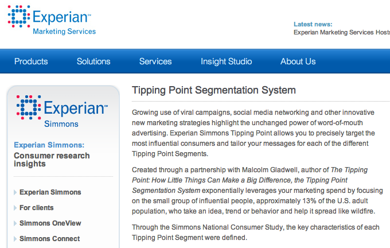
Task: Click the Tipping Point Segmentation System heading
Action: point(214,90)
